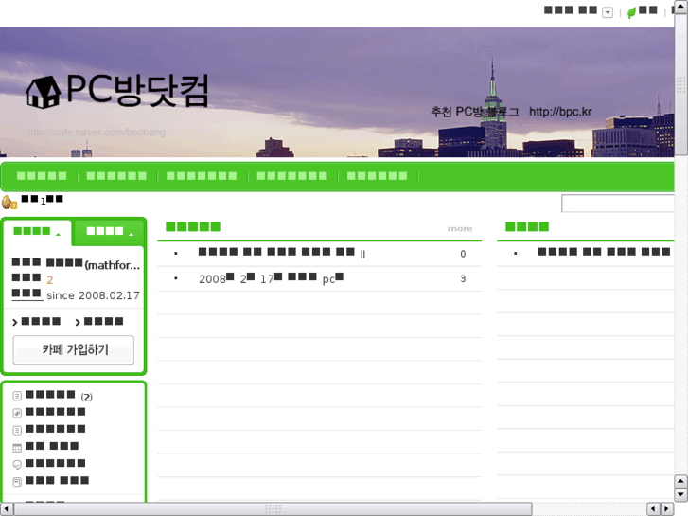The height and width of the screenshot is (516, 688).
Task: Click the search input field below green menu
Action: 618,204
